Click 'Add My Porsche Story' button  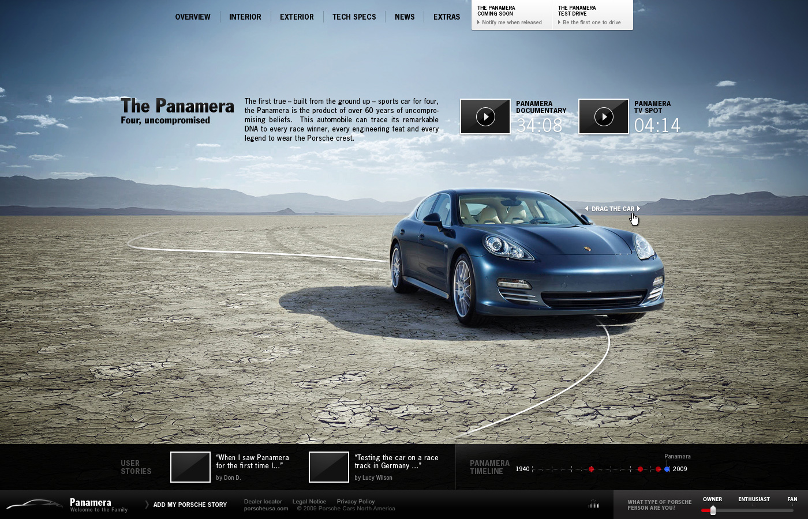190,505
